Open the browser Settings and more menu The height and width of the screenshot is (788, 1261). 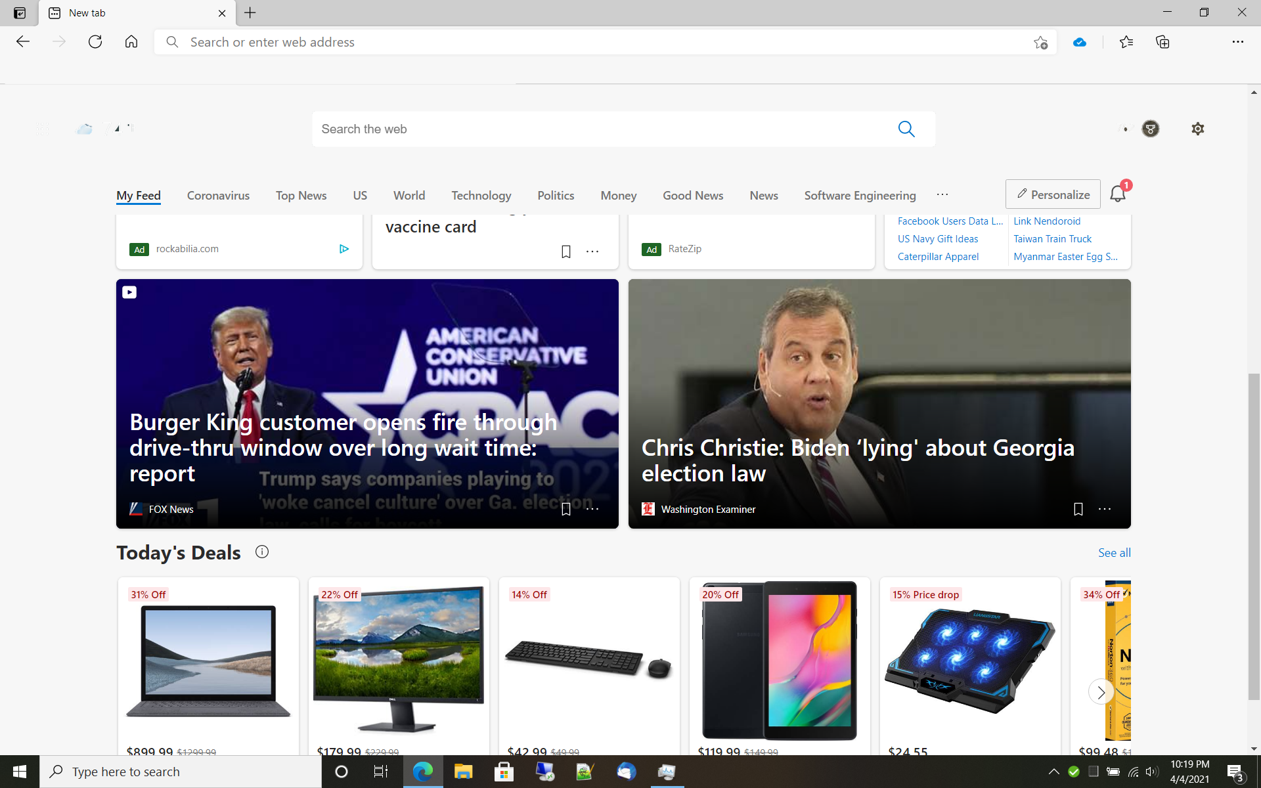point(1237,42)
